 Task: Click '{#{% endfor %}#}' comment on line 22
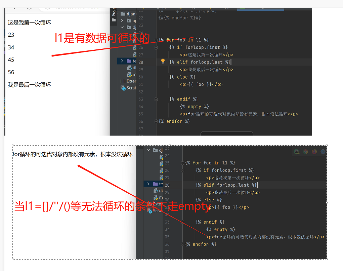tap(180, 18)
